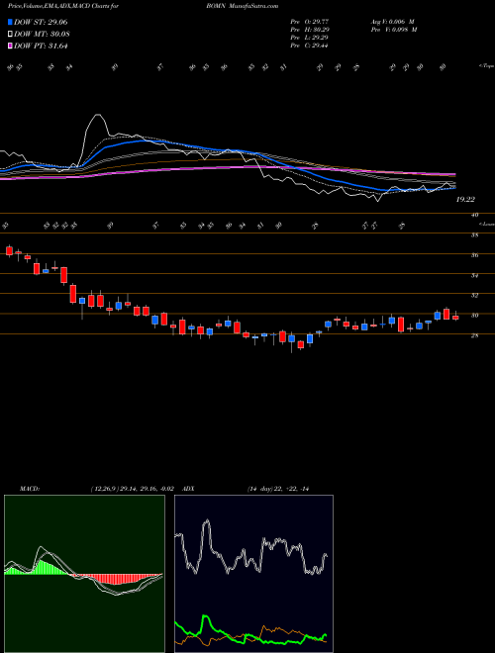Click the 38 price axis label
Screen dimensions: 495x653
474,234
